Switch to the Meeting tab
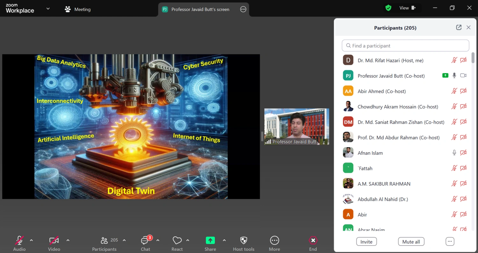478x253 pixels. (78, 10)
